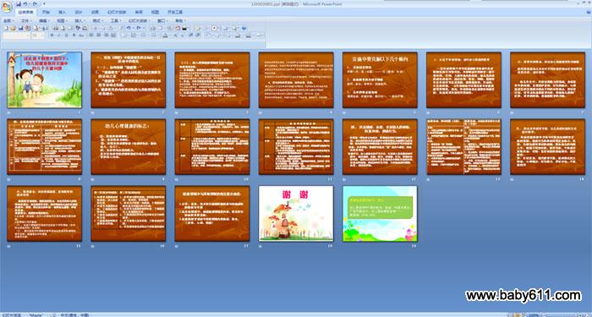The width and height of the screenshot is (592, 317).
Task: Open the 全部 classic menu
Action: click(8, 21)
